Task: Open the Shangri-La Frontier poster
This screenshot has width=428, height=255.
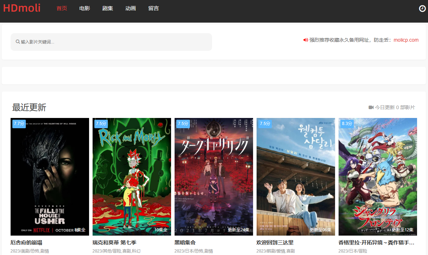Action: click(378, 177)
